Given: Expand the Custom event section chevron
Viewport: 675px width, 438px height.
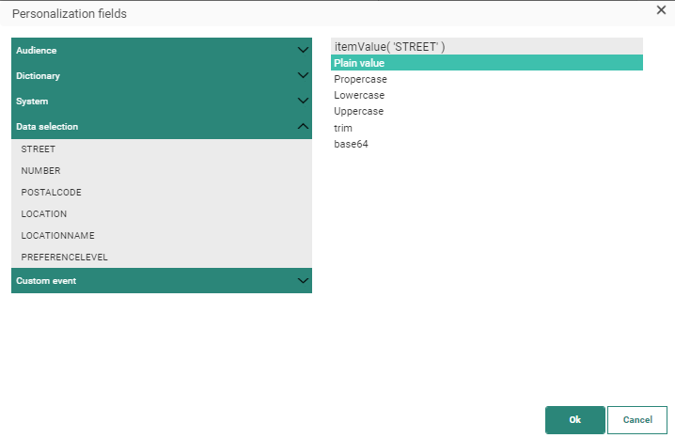Looking at the screenshot, I should [x=302, y=280].
